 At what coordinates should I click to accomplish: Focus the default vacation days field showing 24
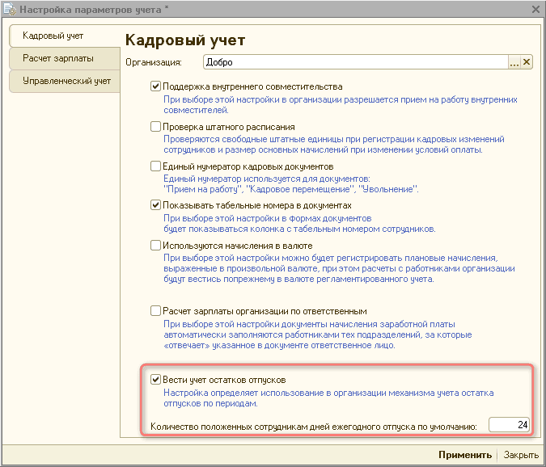pos(510,425)
